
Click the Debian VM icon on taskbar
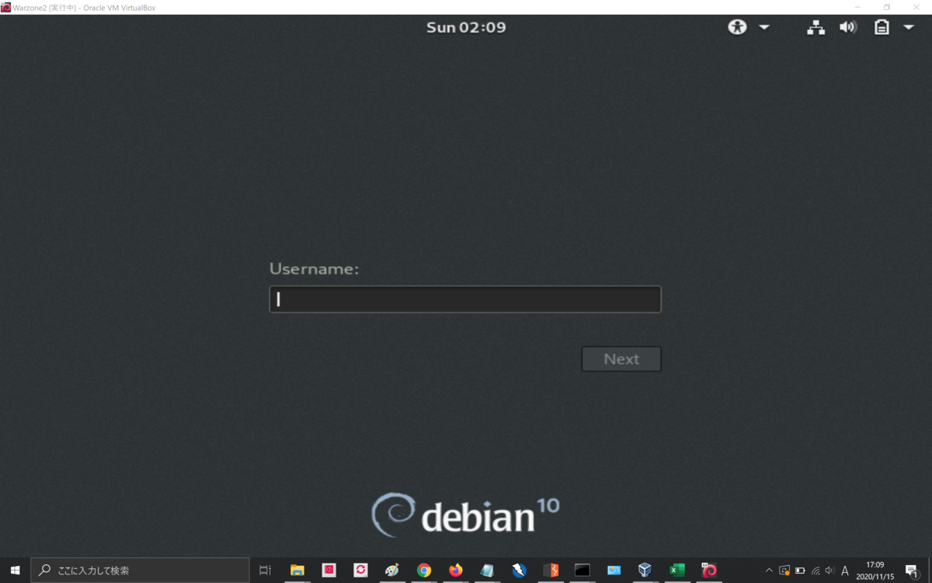point(708,570)
